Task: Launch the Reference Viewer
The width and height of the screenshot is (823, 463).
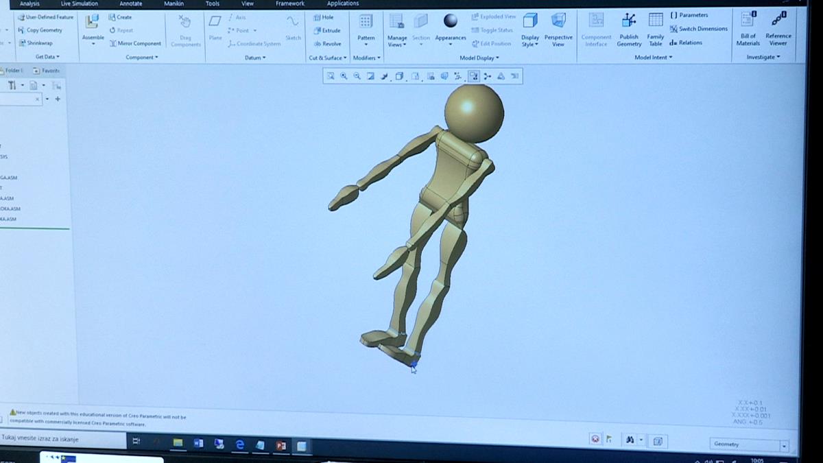Action: (x=778, y=22)
